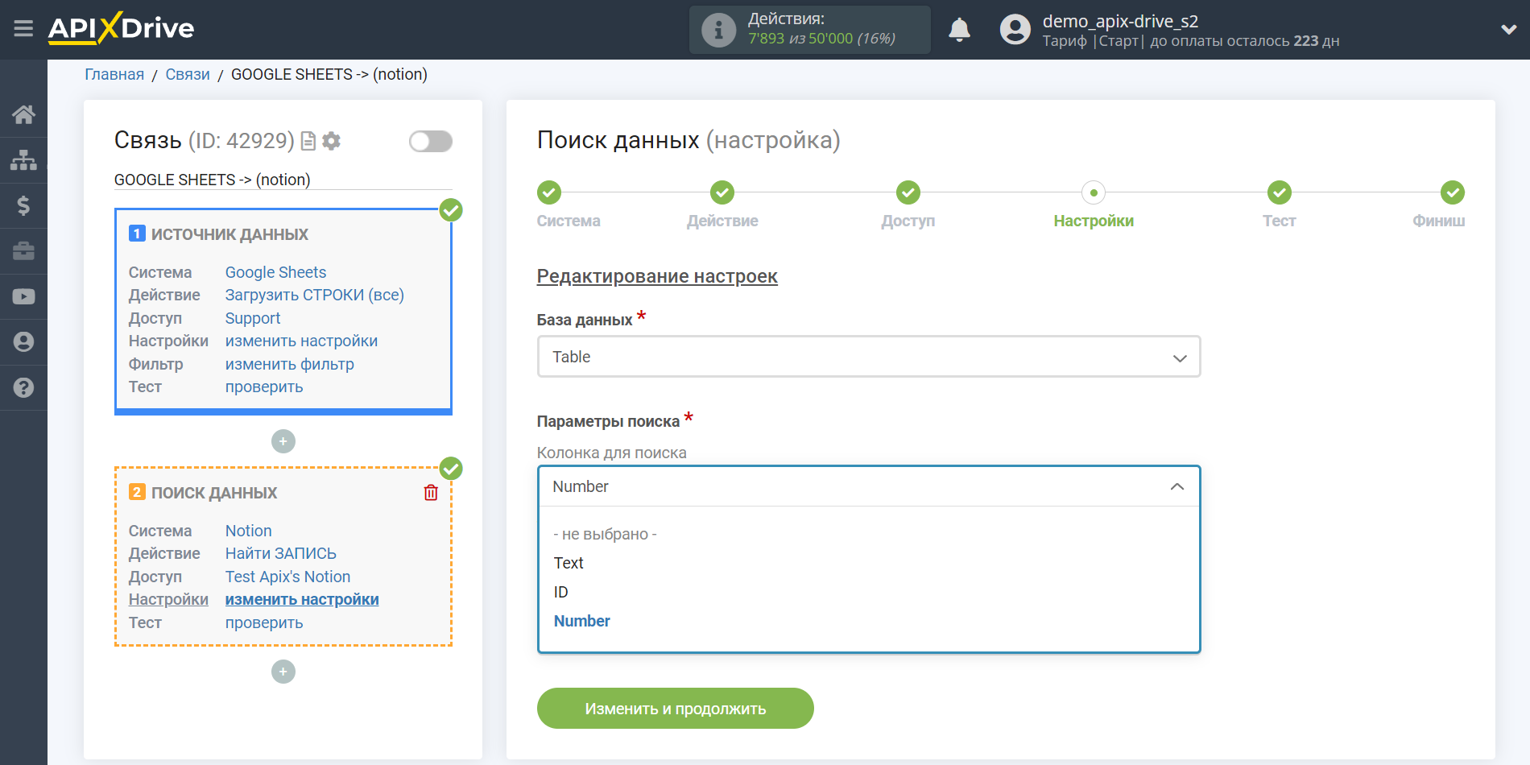
Task: Toggle the connection enable switch
Action: point(431,142)
